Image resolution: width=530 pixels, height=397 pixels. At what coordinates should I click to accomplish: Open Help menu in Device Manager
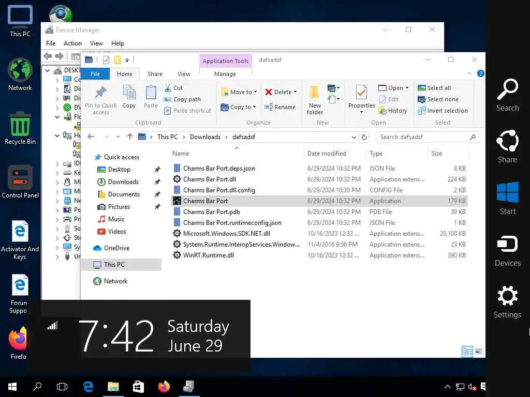click(117, 43)
